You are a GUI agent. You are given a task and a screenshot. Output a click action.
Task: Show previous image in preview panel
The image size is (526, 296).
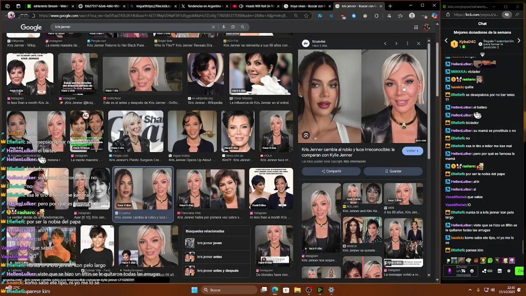385,44
